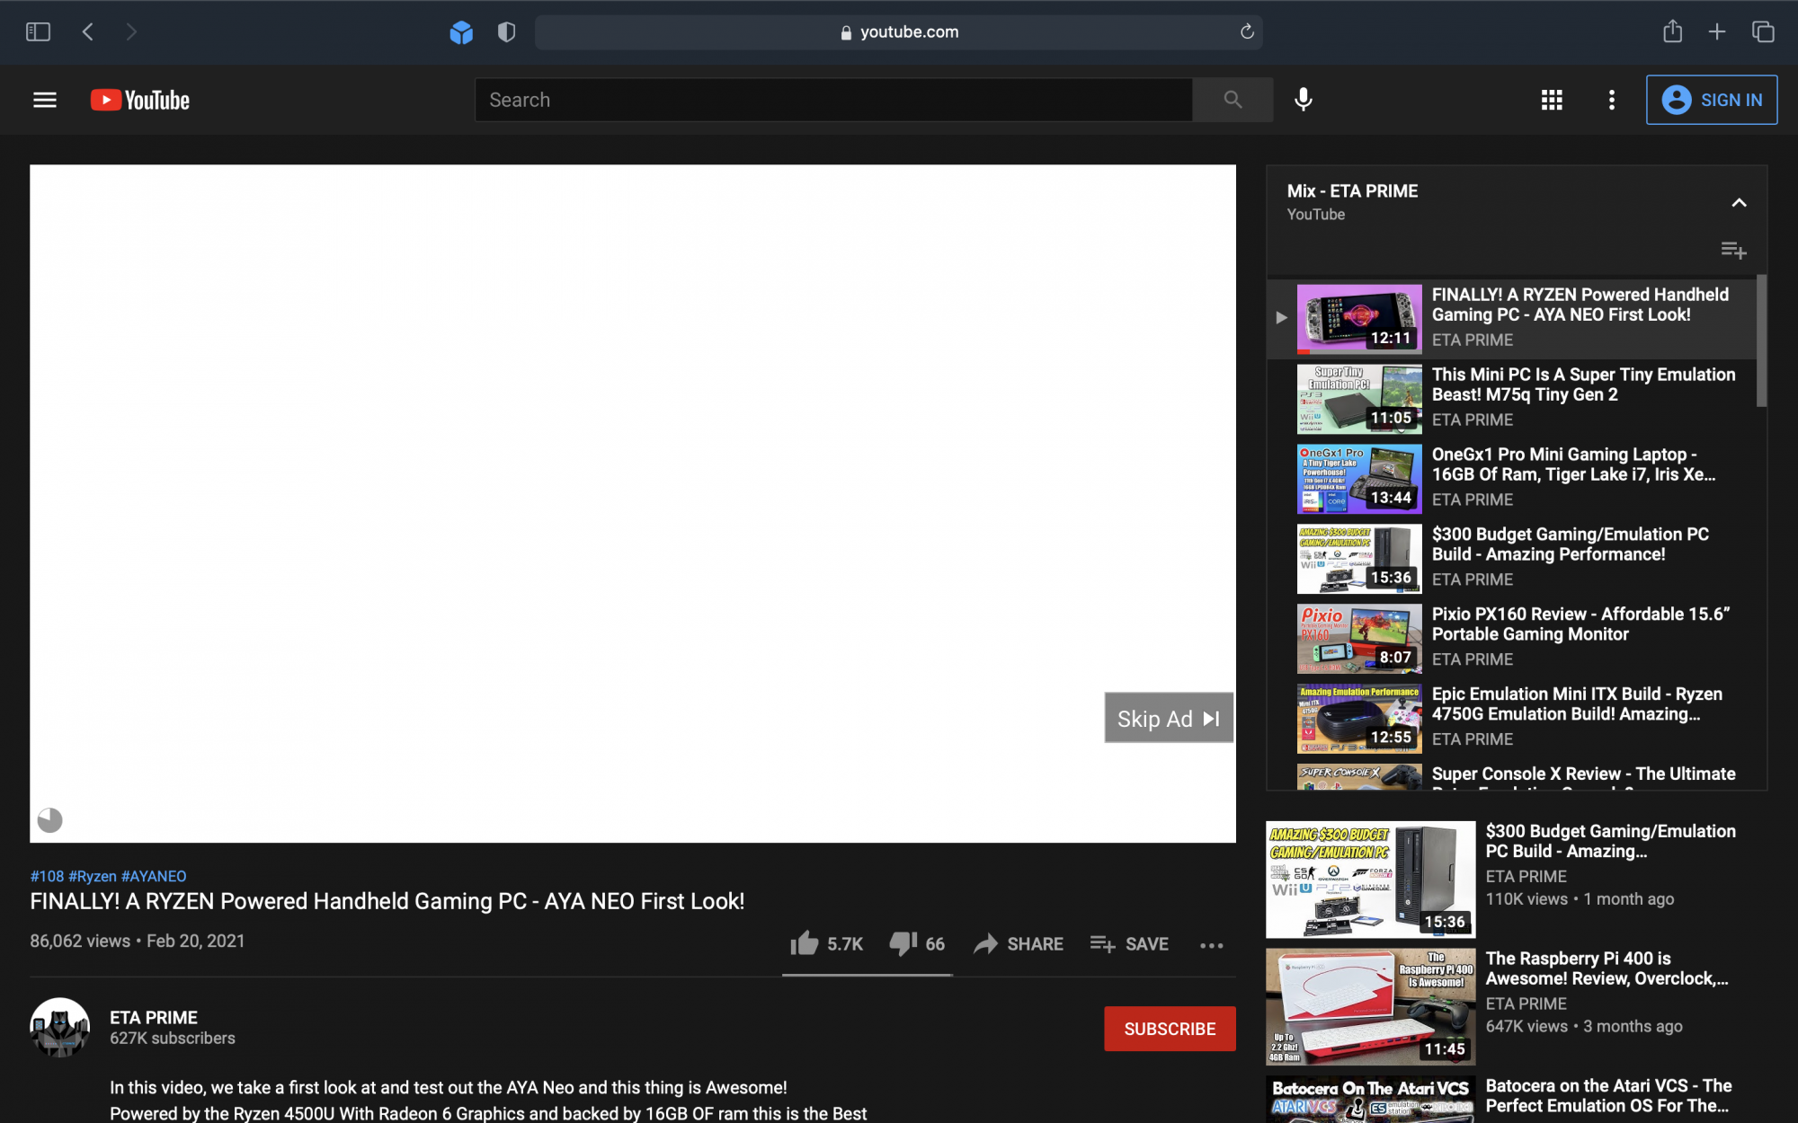Image resolution: width=1798 pixels, height=1123 pixels.
Task: Skip the ad in the video player
Action: [1168, 719]
